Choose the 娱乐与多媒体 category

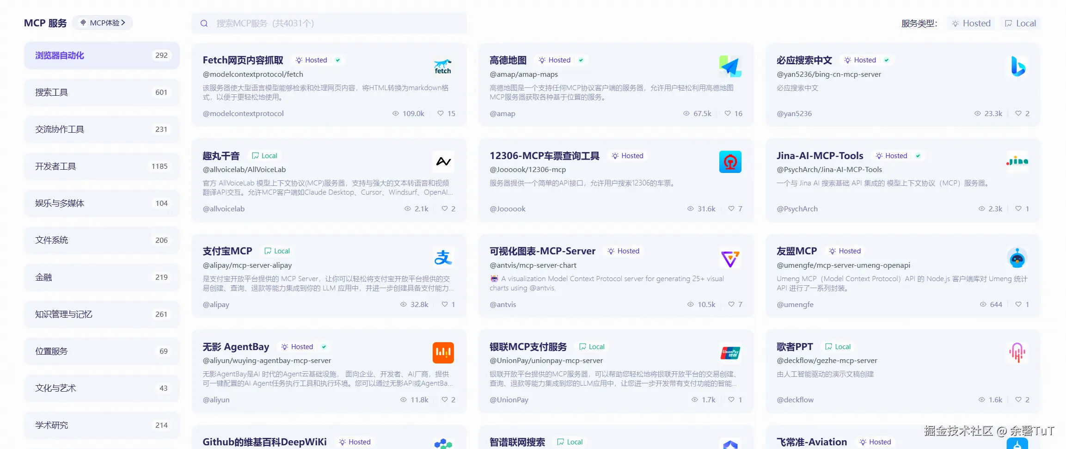(102, 203)
